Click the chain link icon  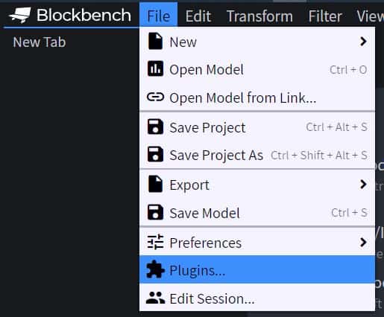[155, 97]
